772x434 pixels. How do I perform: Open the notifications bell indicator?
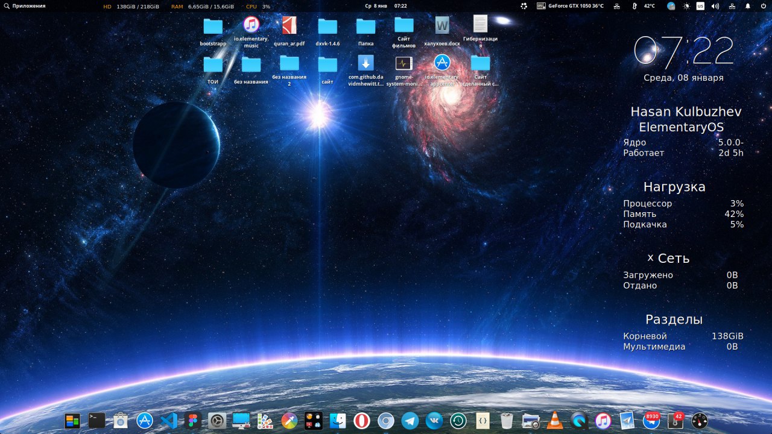tap(748, 5)
